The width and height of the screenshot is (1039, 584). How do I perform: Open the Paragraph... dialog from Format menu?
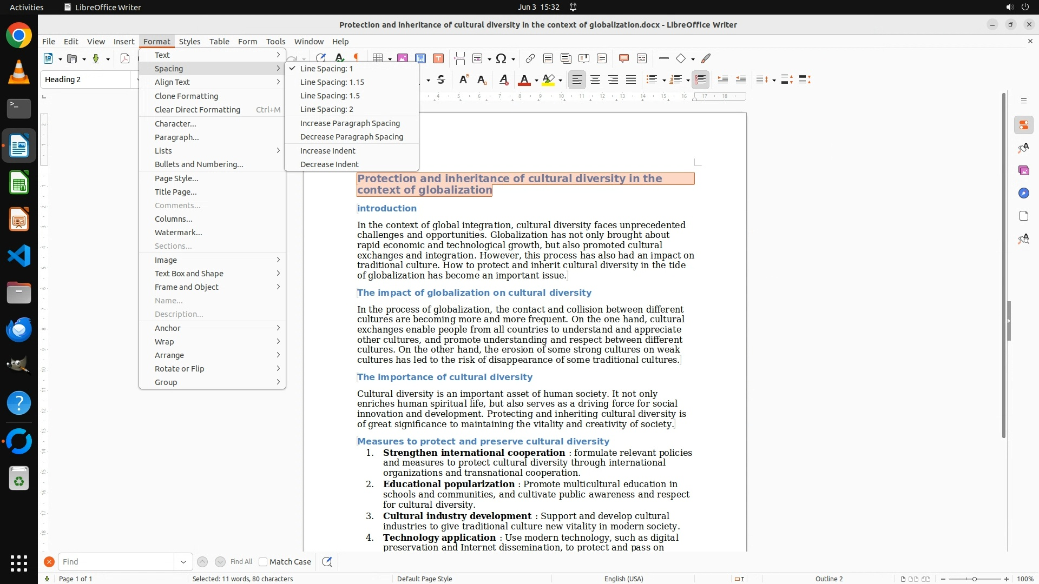176,137
